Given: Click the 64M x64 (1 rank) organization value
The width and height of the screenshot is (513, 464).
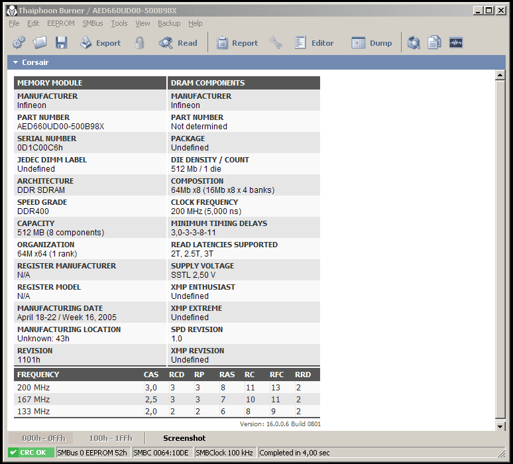Looking at the screenshot, I should 47,254.
